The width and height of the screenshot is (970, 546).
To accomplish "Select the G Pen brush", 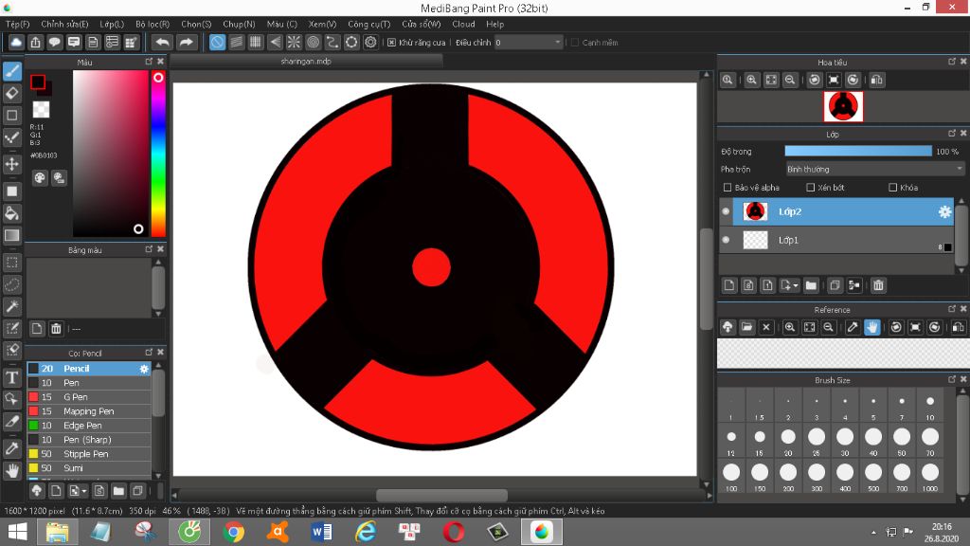I will 89,397.
